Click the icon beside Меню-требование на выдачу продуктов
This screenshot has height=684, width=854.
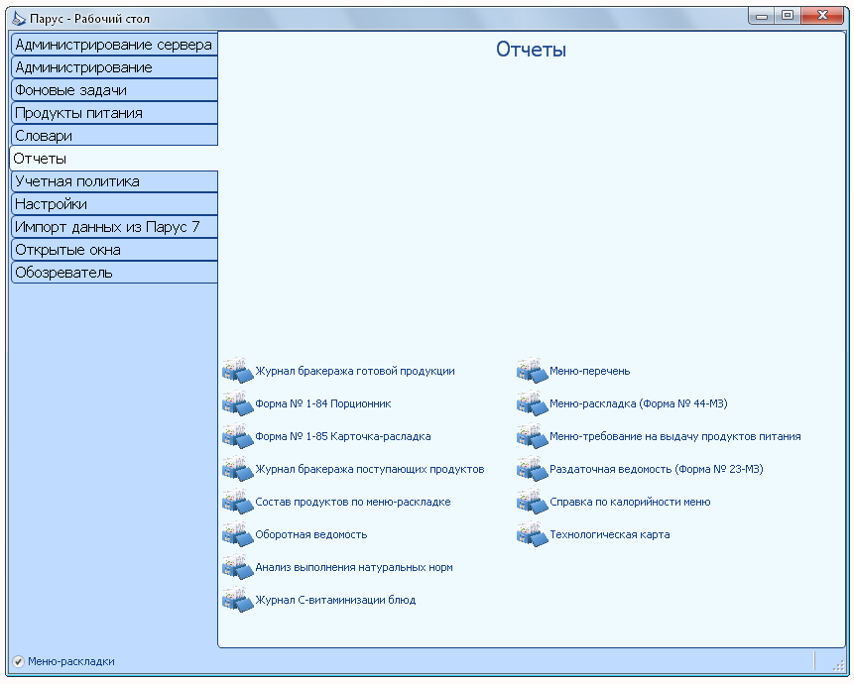[x=532, y=436]
